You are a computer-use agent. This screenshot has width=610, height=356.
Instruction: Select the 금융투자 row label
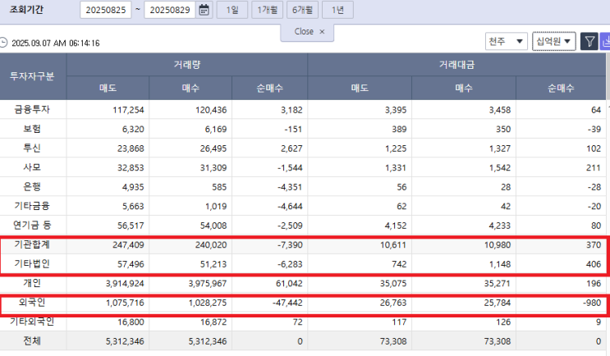tap(32, 110)
